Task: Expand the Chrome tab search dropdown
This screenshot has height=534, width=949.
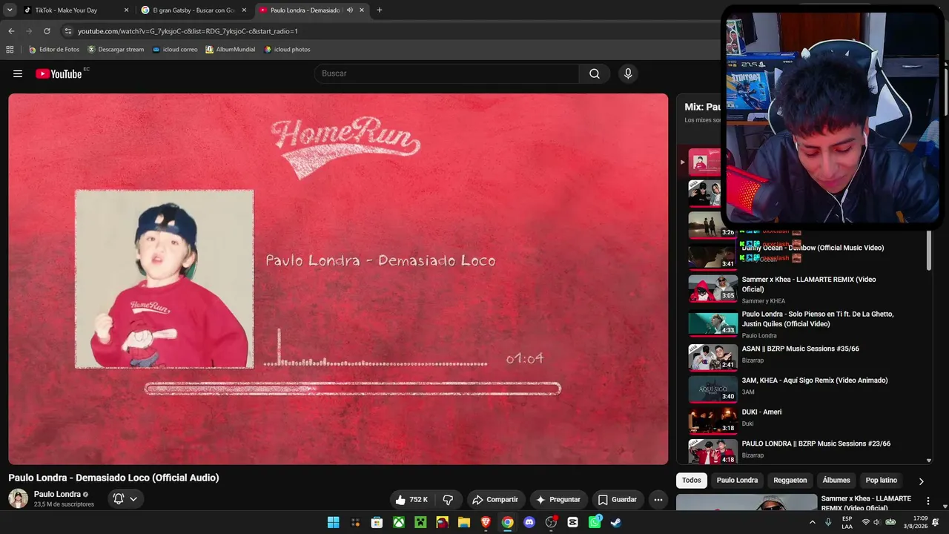Action: point(10,10)
